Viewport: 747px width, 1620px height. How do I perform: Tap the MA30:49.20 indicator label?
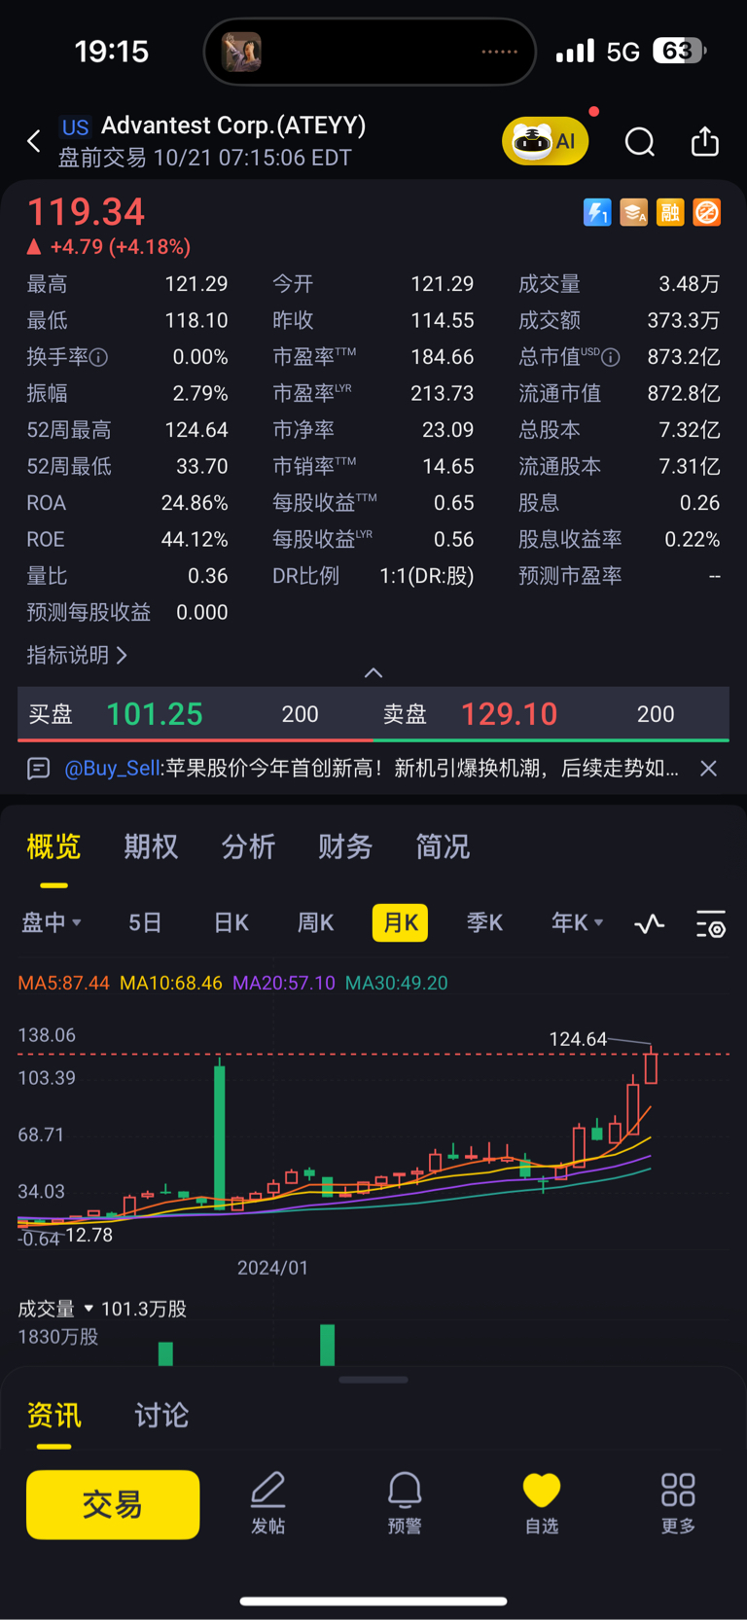(397, 983)
